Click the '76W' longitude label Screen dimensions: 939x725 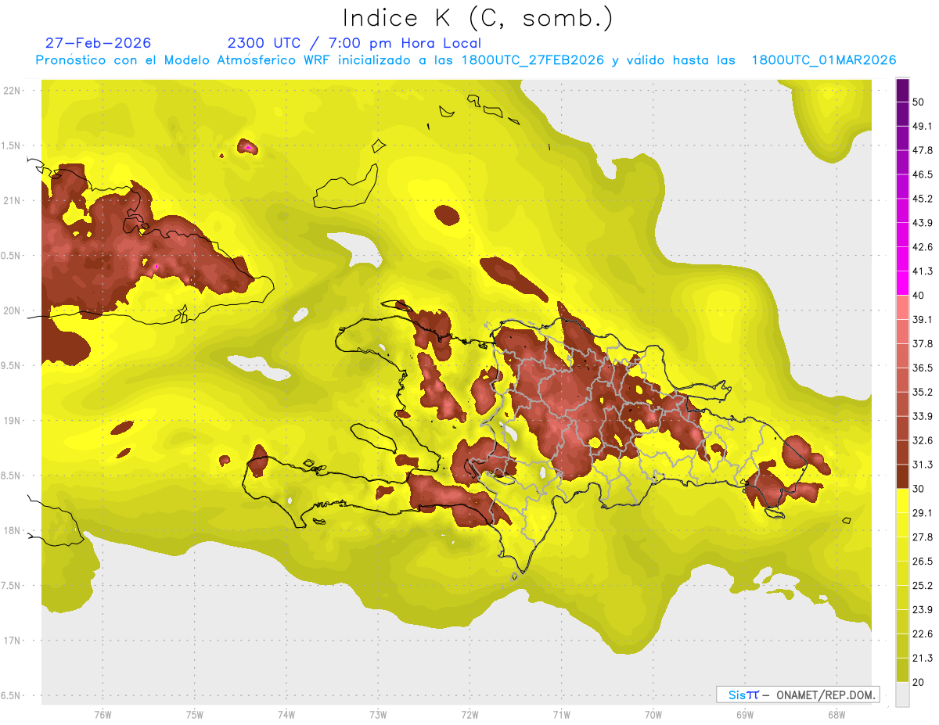pyautogui.click(x=103, y=714)
